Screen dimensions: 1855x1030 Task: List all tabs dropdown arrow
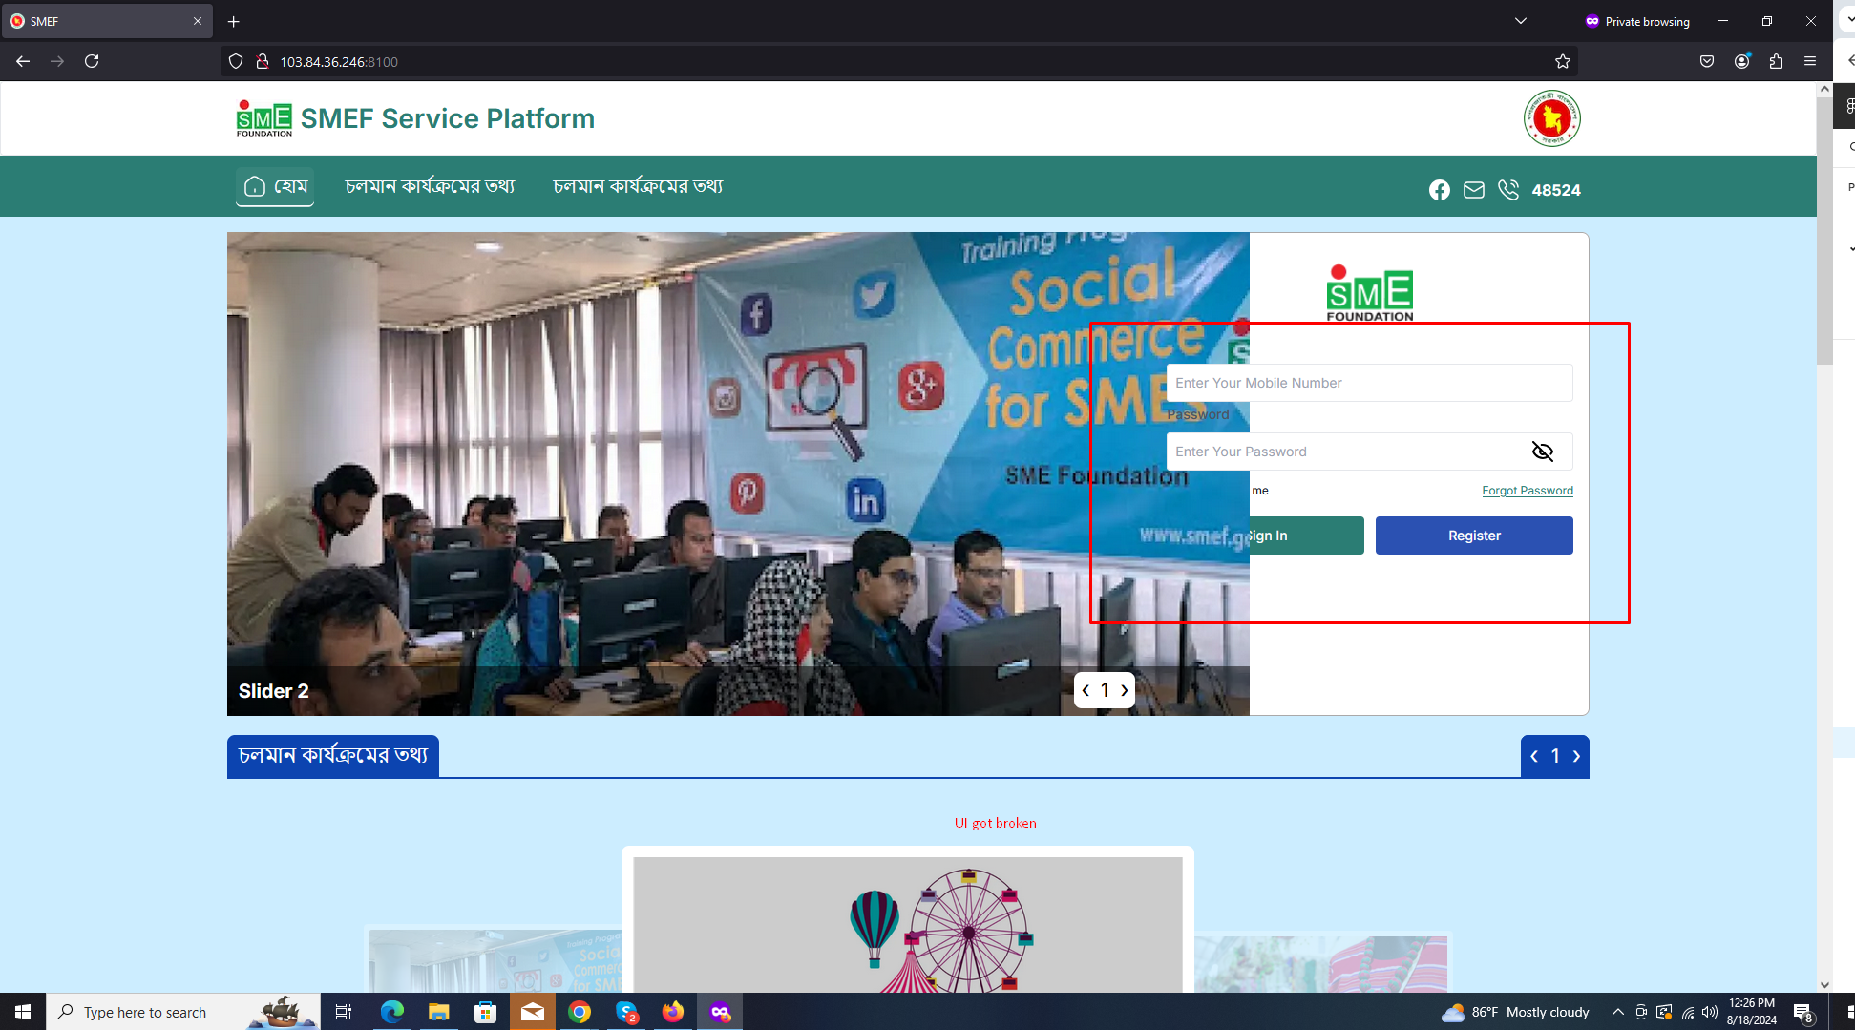1520,21
